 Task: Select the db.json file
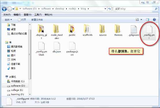(57, 47)
